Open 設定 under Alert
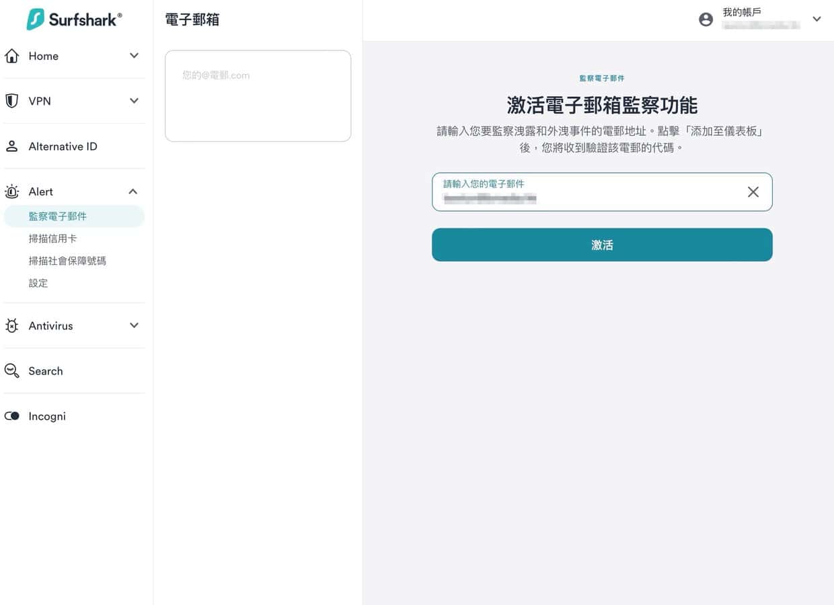The height and width of the screenshot is (605, 834). point(38,283)
